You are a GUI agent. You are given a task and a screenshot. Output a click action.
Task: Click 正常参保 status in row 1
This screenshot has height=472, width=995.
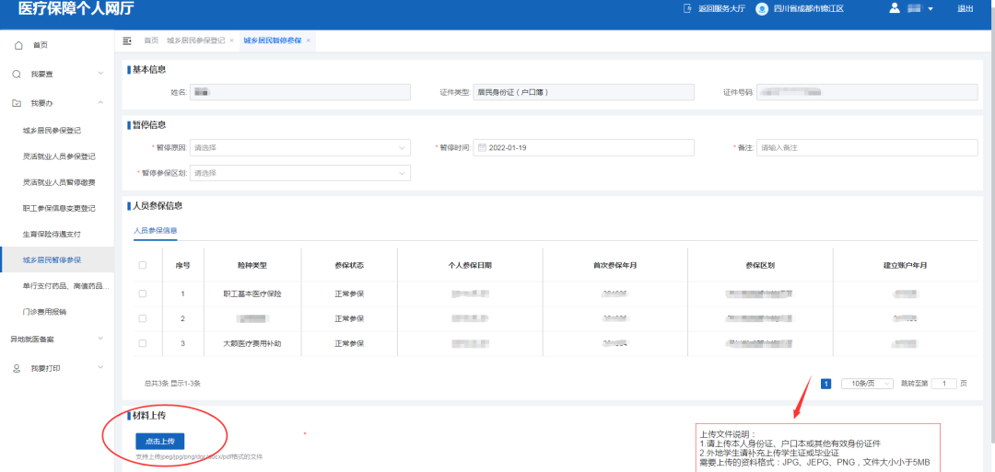[x=349, y=294]
